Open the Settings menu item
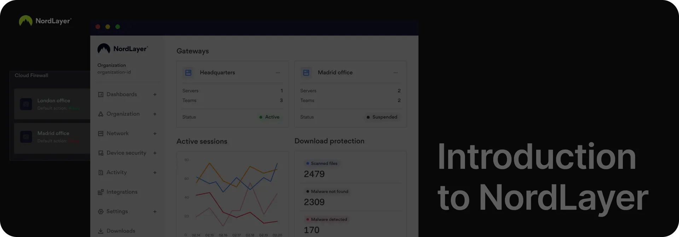This screenshot has height=237, width=679. coord(117,212)
